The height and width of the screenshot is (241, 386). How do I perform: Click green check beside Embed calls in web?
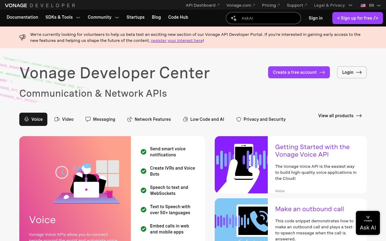point(144,229)
